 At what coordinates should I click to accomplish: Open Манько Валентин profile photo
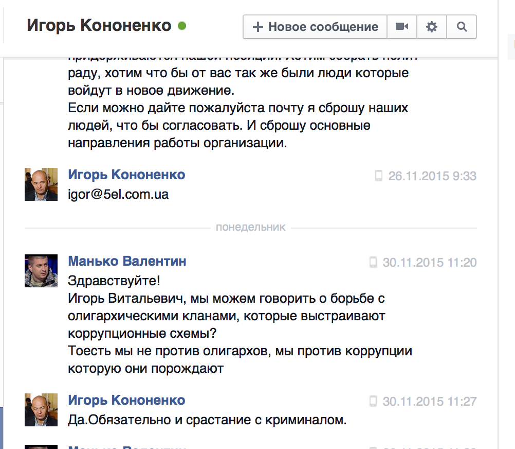click(41, 271)
